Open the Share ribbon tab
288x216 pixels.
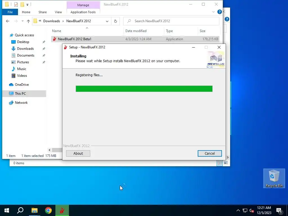pos(42,12)
